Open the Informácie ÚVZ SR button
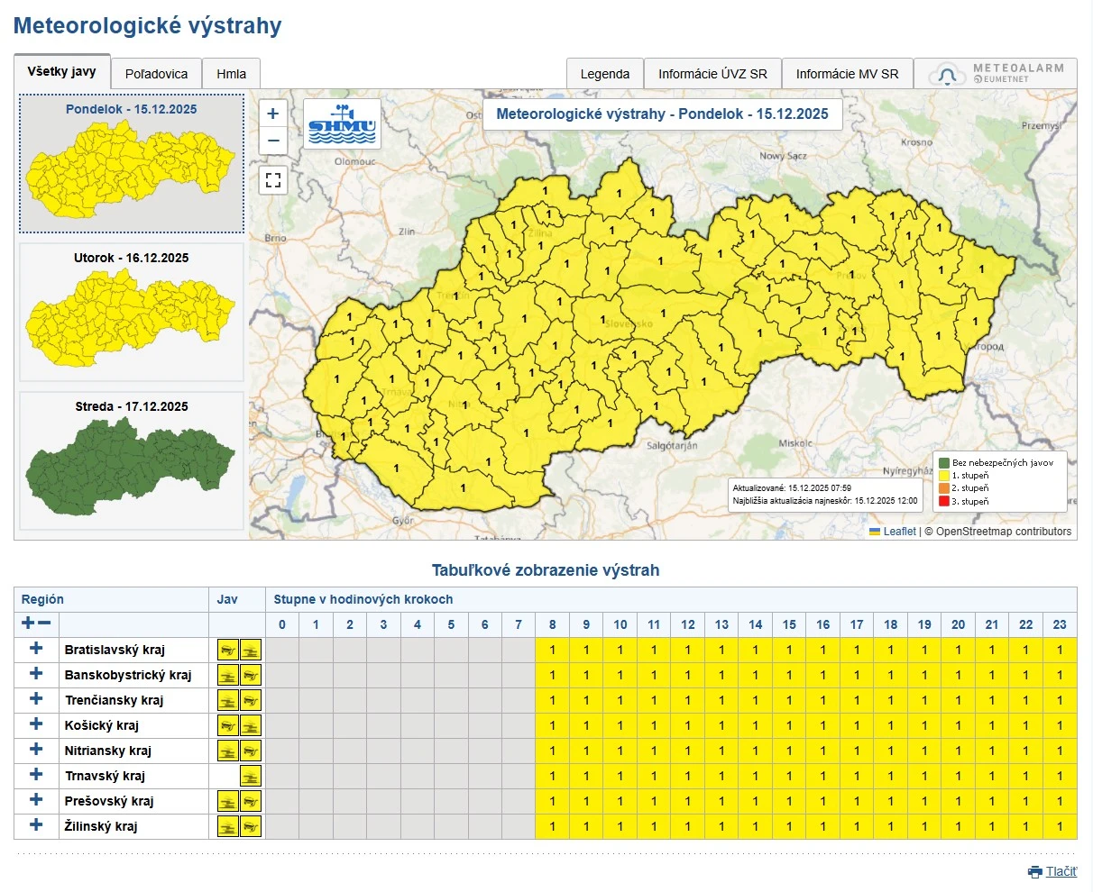The image size is (1093, 892). (712, 74)
